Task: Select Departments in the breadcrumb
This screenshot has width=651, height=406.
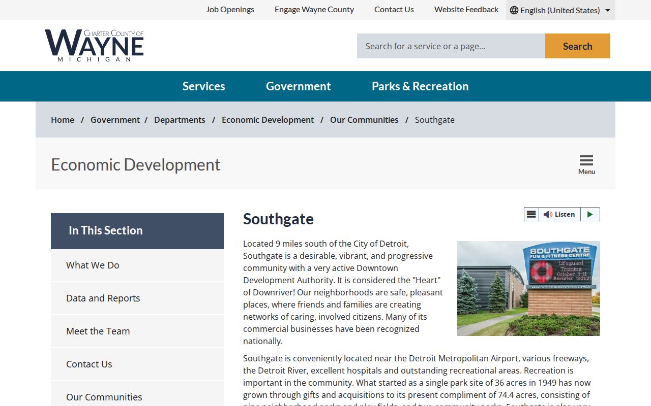Action: [x=180, y=120]
